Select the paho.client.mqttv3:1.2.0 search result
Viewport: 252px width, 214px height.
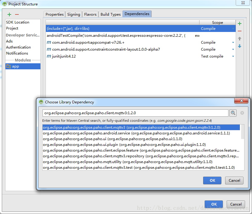click(x=141, y=127)
